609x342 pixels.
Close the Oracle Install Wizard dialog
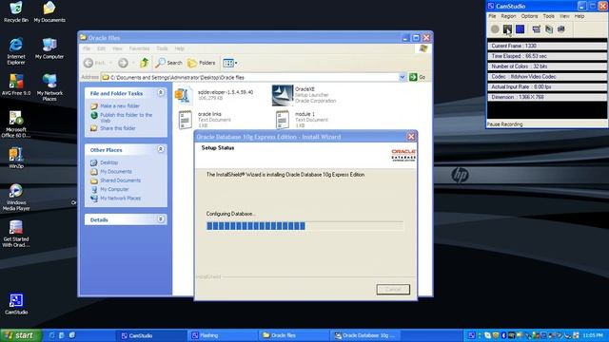point(411,137)
